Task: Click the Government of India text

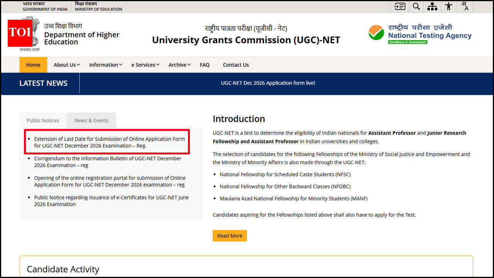Action: [45, 9]
